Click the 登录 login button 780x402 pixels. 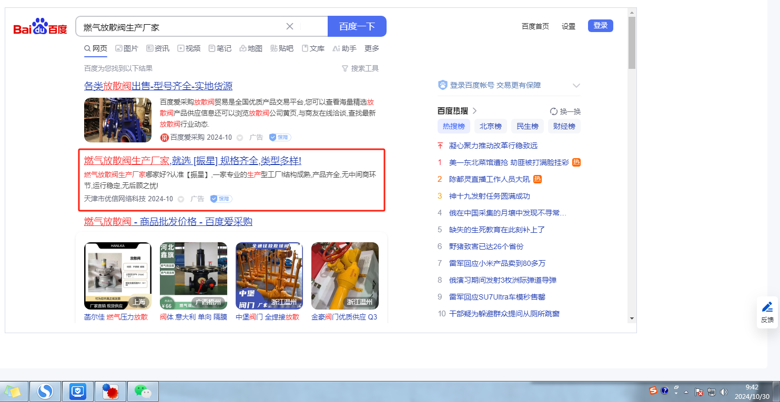coord(601,26)
